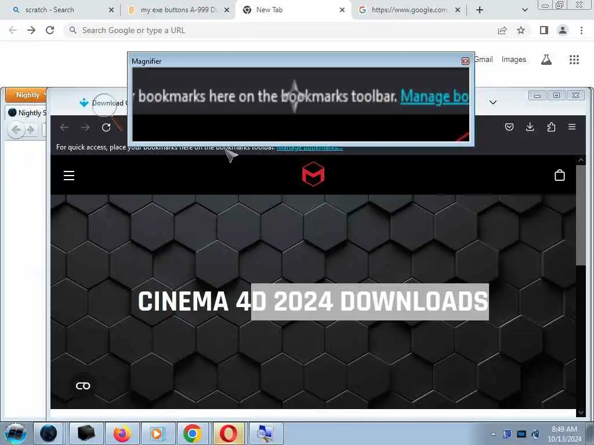Go forward in dark Firefox window
The height and width of the screenshot is (445, 594).
(85, 127)
